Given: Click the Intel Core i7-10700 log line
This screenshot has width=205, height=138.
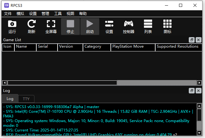Looking at the screenshot, I should 98,114.
